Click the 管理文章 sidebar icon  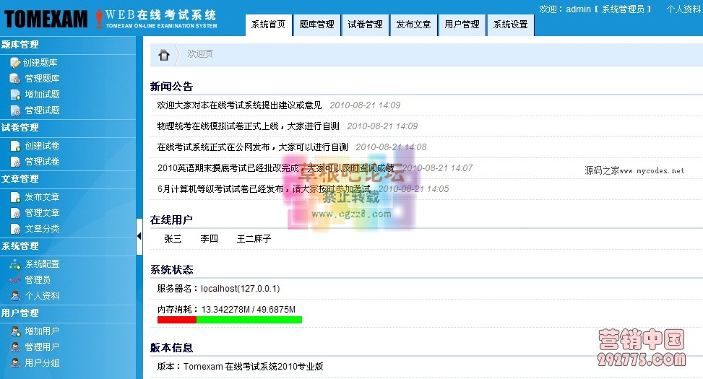(15, 213)
